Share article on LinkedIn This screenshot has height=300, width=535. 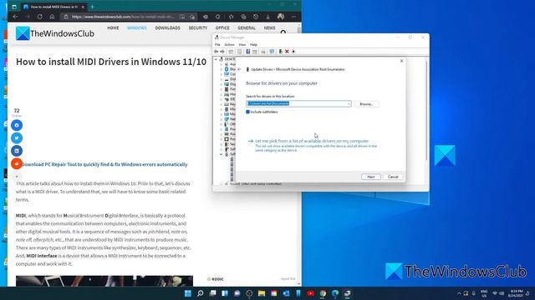click(x=17, y=151)
